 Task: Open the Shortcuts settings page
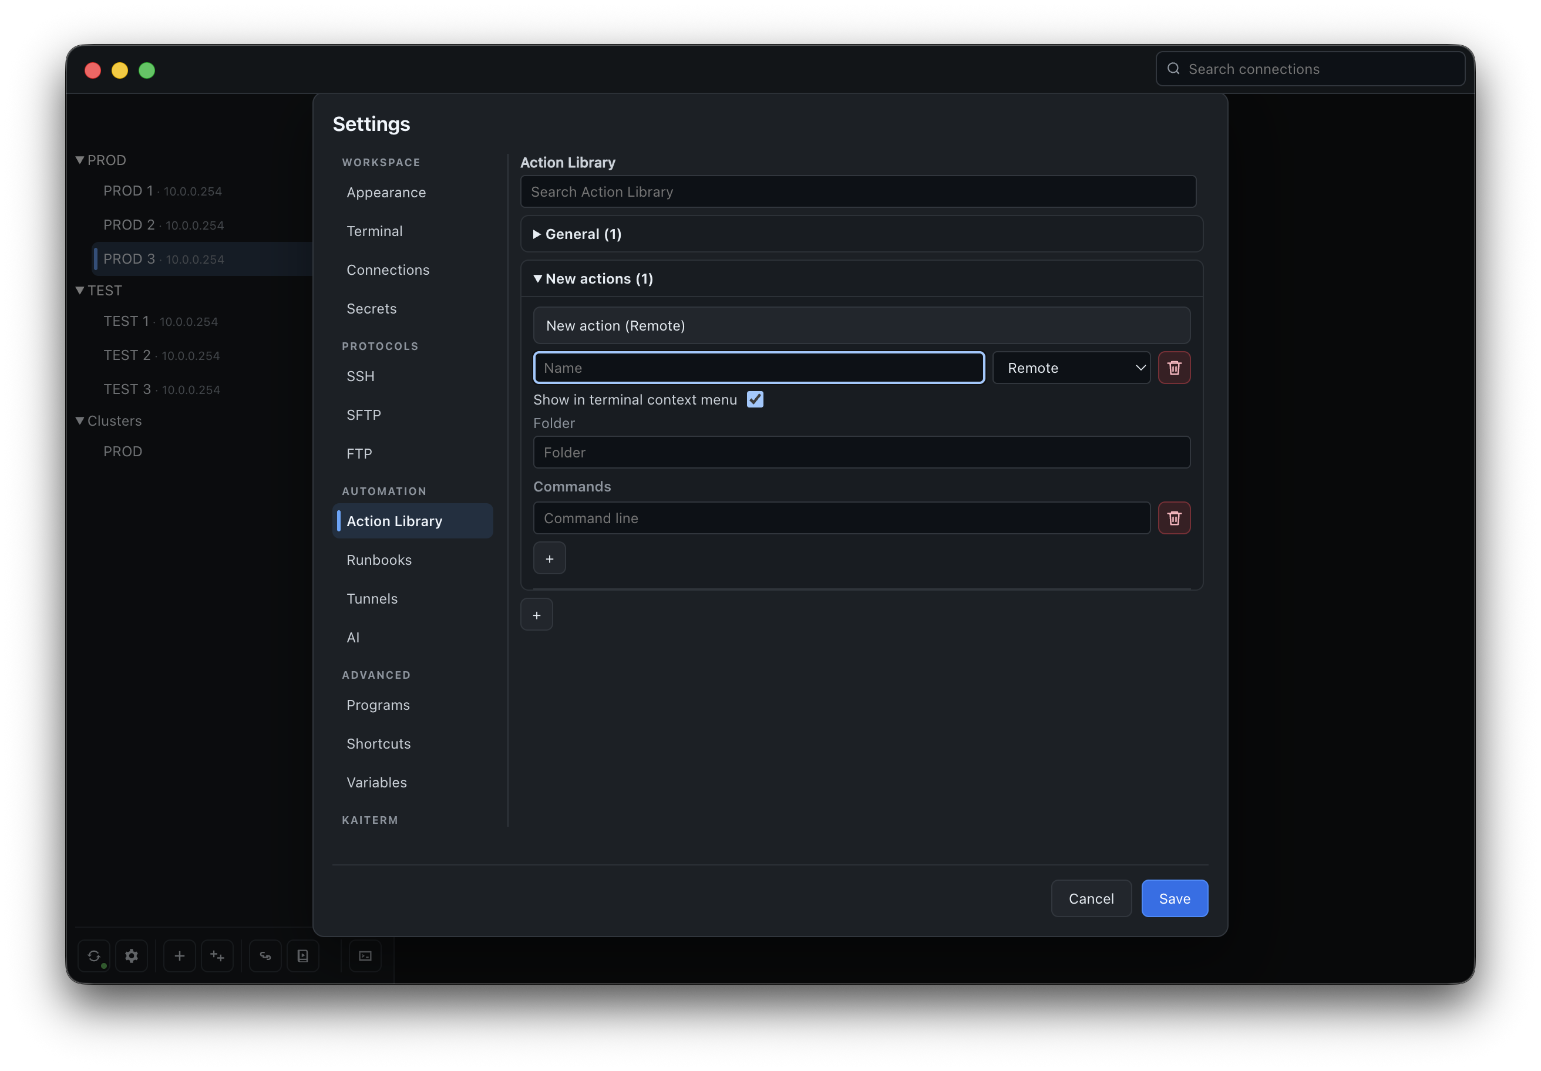click(x=413, y=743)
